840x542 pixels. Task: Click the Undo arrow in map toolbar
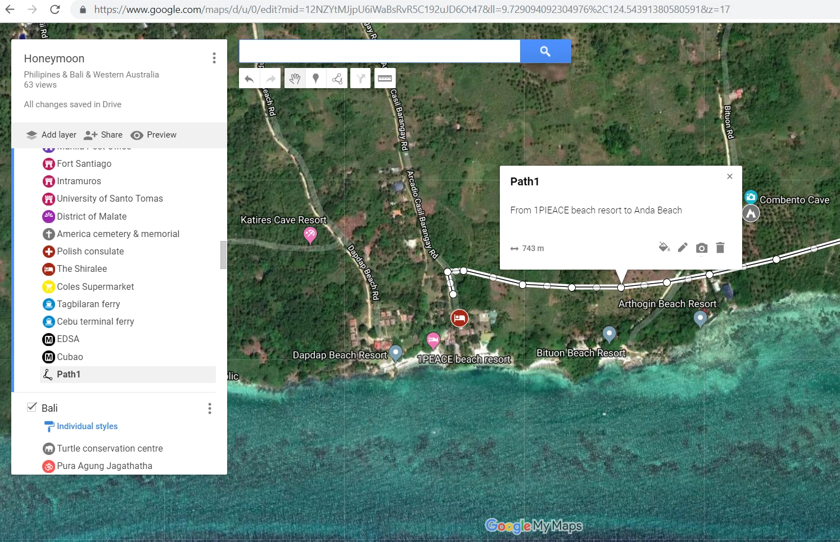249,79
